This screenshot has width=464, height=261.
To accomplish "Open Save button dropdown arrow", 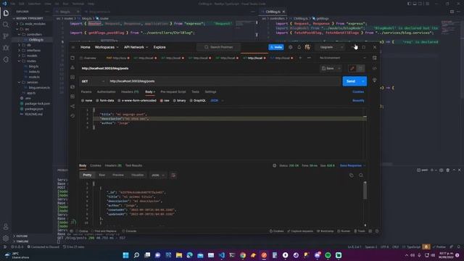I will click(x=339, y=68).
